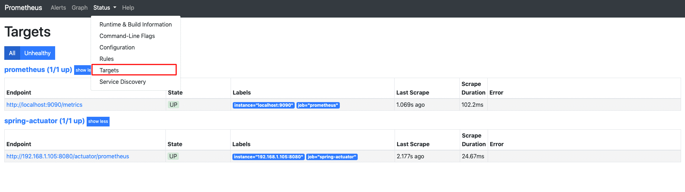This screenshot has height=192, width=685.
Task: Open the 192.168.1.105:8080 actuator/prometheus endpoint
Action: click(68, 156)
